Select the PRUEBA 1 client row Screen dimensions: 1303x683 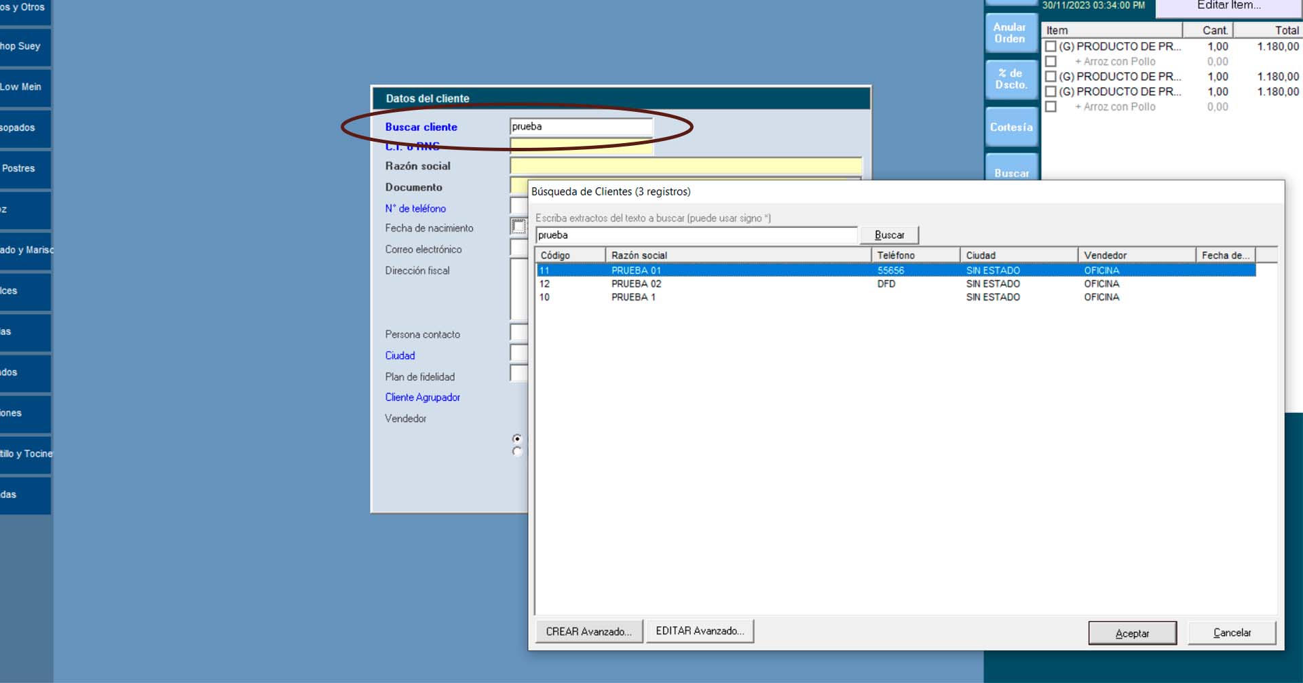633,297
